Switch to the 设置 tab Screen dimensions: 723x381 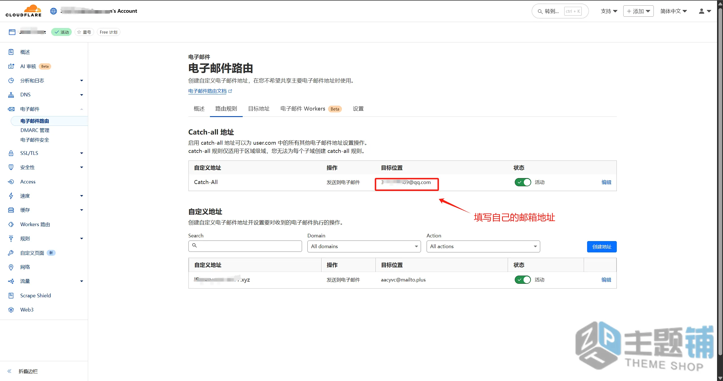pos(358,109)
